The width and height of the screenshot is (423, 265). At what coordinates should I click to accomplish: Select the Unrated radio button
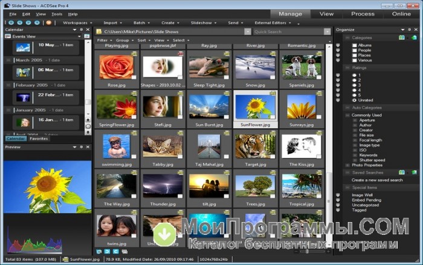[355, 100]
